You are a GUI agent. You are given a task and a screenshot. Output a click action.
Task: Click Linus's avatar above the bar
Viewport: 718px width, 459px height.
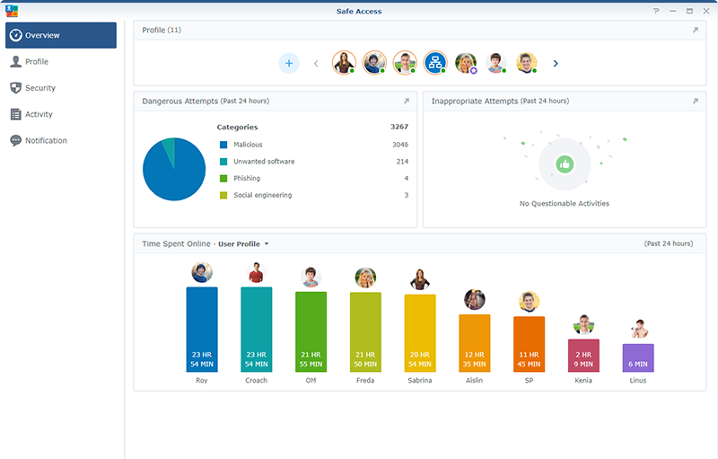click(638, 329)
